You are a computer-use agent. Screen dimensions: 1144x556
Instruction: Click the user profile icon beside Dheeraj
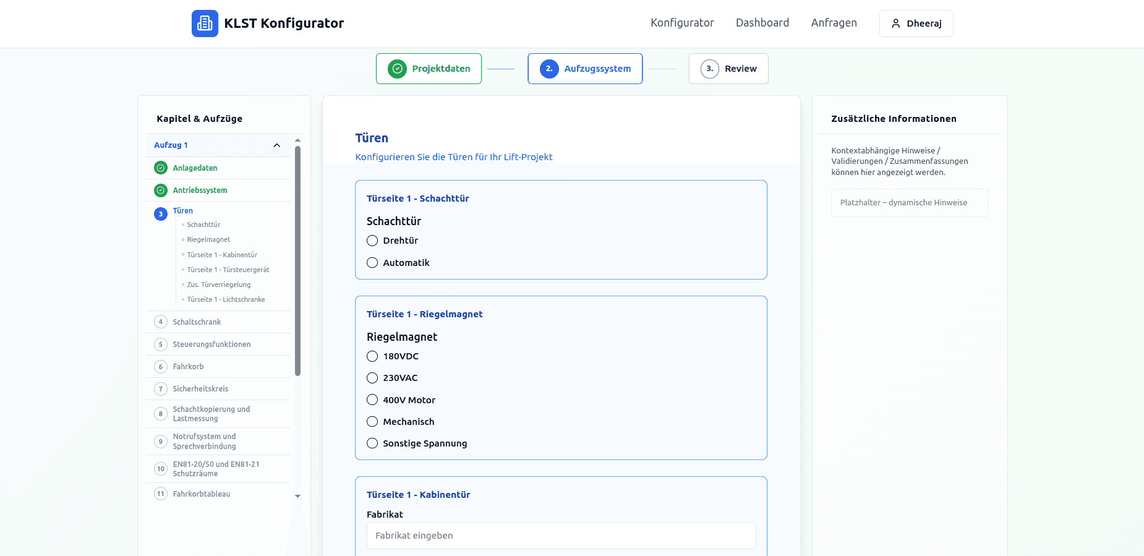click(895, 24)
